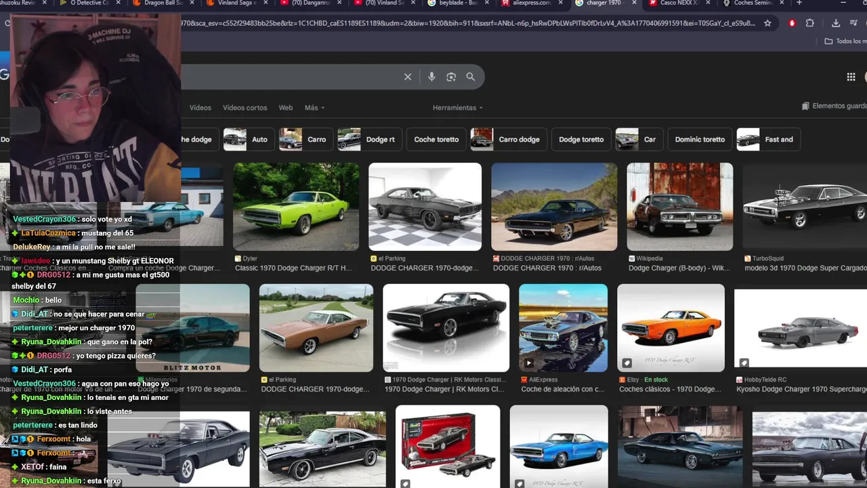Click the red extension icon in toolbar
This screenshot has width=867, height=488.
pyautogui.click(x=792, y=23)
